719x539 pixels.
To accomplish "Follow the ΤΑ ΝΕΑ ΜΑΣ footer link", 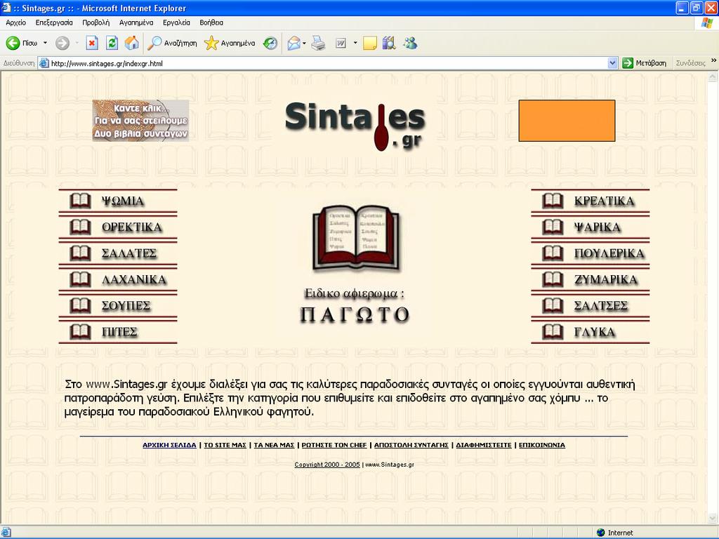I will pos(274,445).
